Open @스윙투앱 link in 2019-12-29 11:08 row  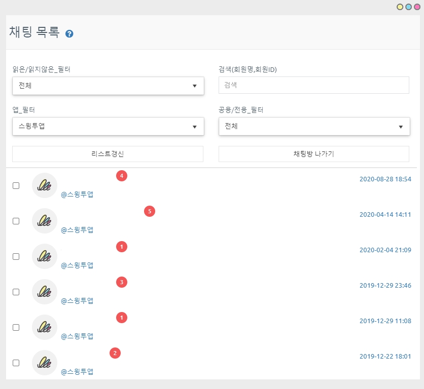[x=77, y=336]
